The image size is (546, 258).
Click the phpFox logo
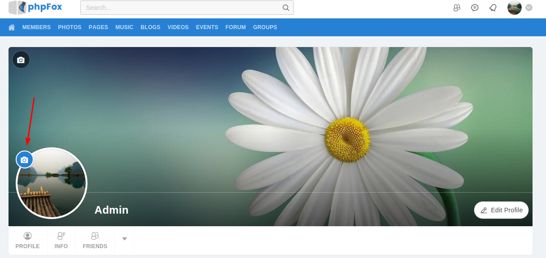point(35,8)
